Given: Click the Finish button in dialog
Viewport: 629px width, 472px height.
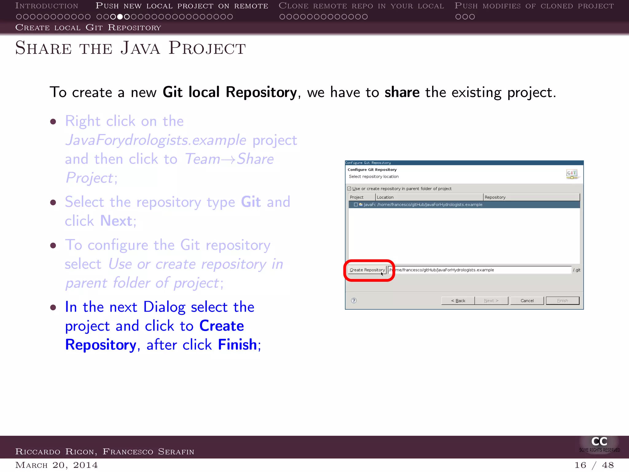Looking at the screenshot, I should 563,301.
